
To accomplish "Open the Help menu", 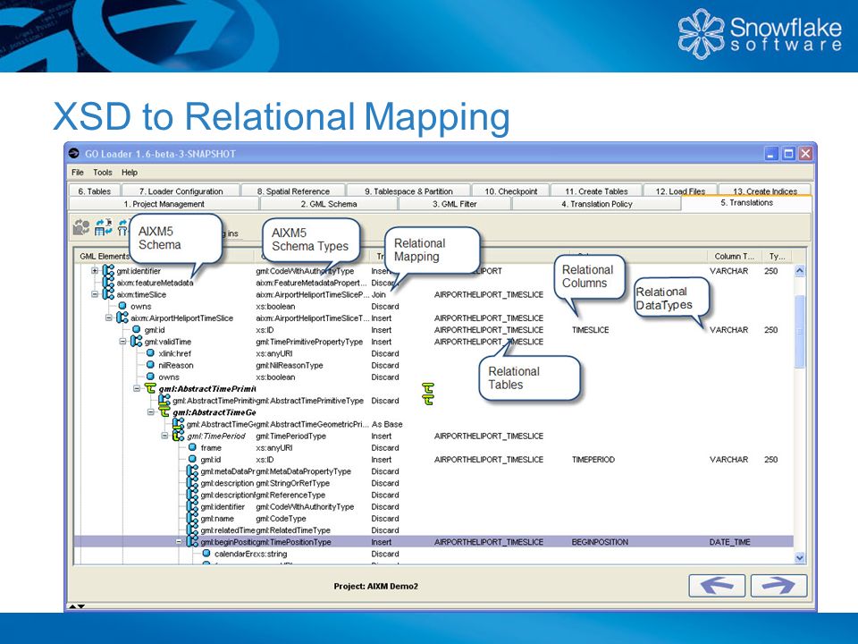I will point(129,172).
